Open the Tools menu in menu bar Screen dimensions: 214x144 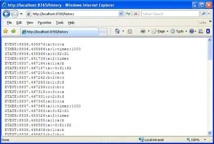pyautogui.click(x=60, y=23)
